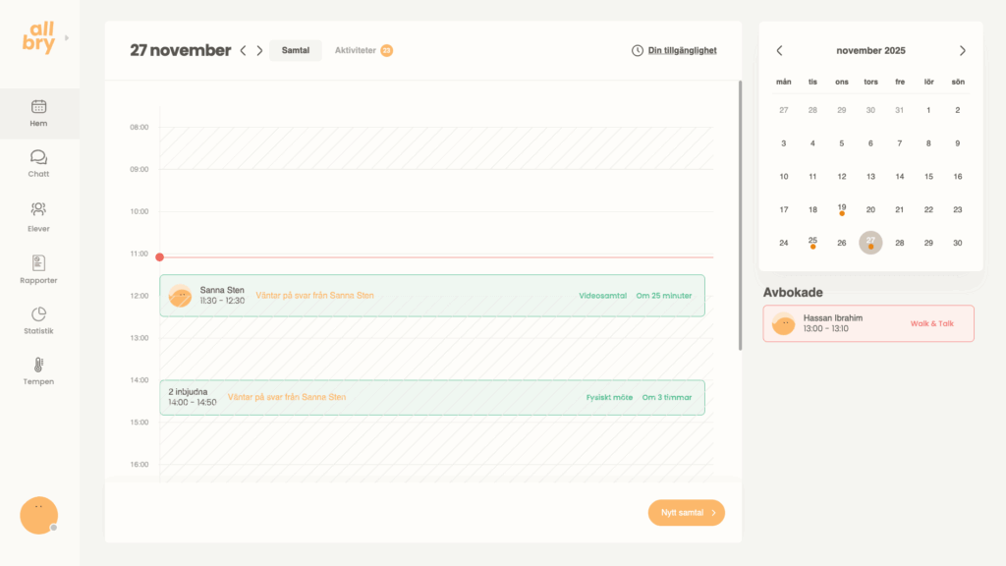Click the orange user avatar at bottom left
1006x566 pixels.
[x=38, y=515]
